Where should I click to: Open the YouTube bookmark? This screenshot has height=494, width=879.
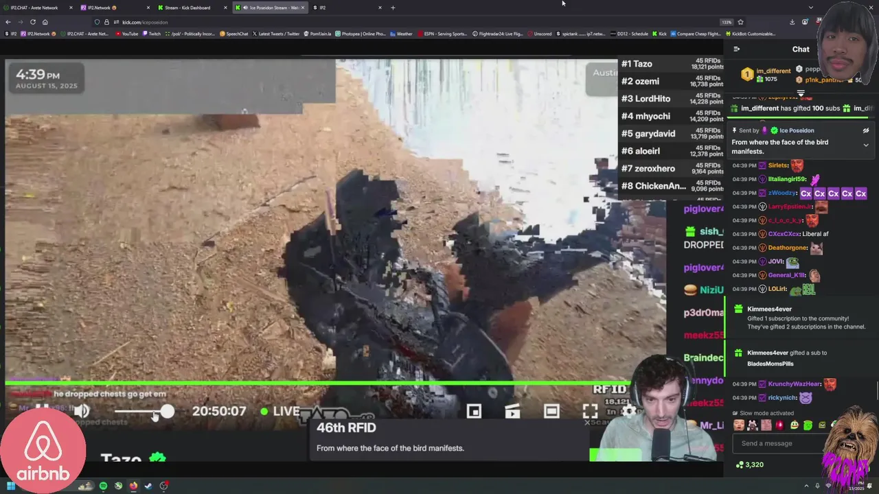(x=127, y=34)
